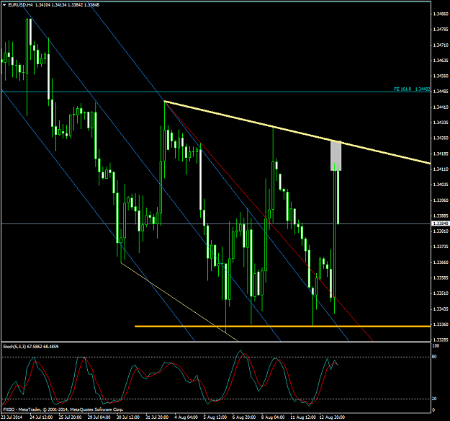Image resolution: width=450 pixels, height=421 pixels.
Task: Select the orange horizontal support line
Action: (283, 326)
